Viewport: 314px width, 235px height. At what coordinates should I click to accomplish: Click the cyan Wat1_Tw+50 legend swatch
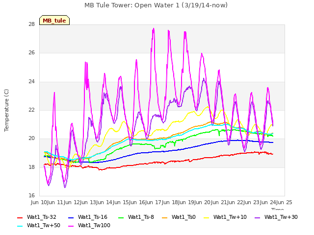pyautogui.click(x=20, y=226)
